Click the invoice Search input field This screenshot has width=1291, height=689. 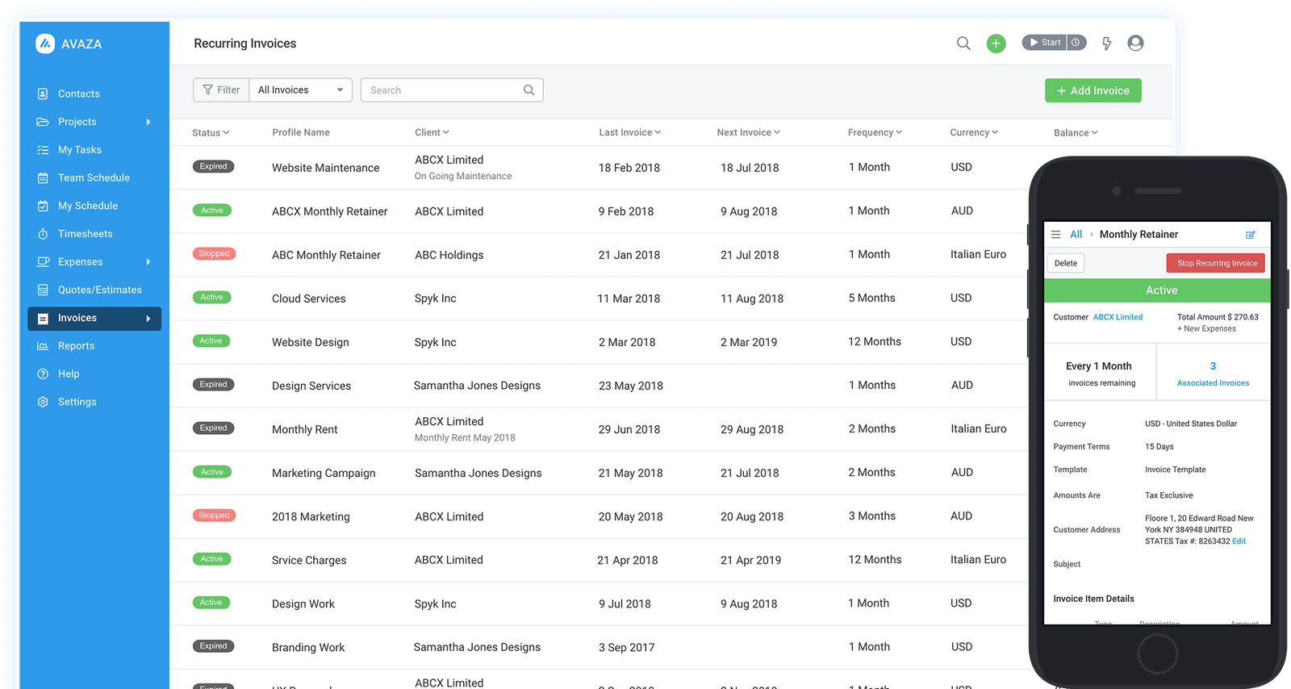[x=444, y=90]
